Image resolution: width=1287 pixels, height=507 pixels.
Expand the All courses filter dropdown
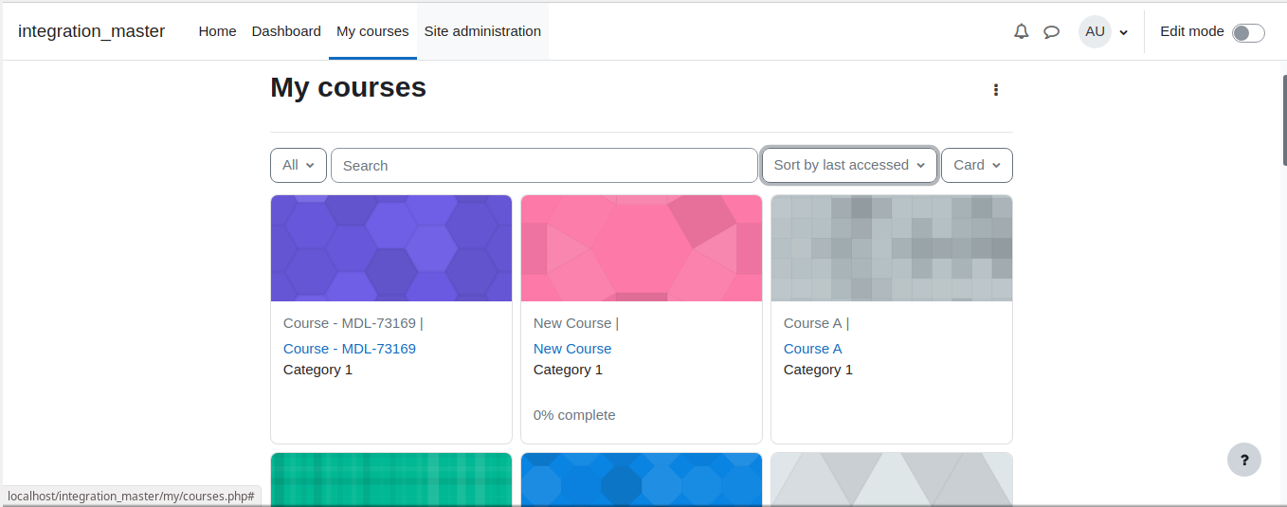click(x=299, y=165)
